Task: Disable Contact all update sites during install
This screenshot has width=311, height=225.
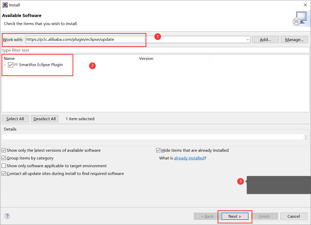Action: tap(4, 173)
